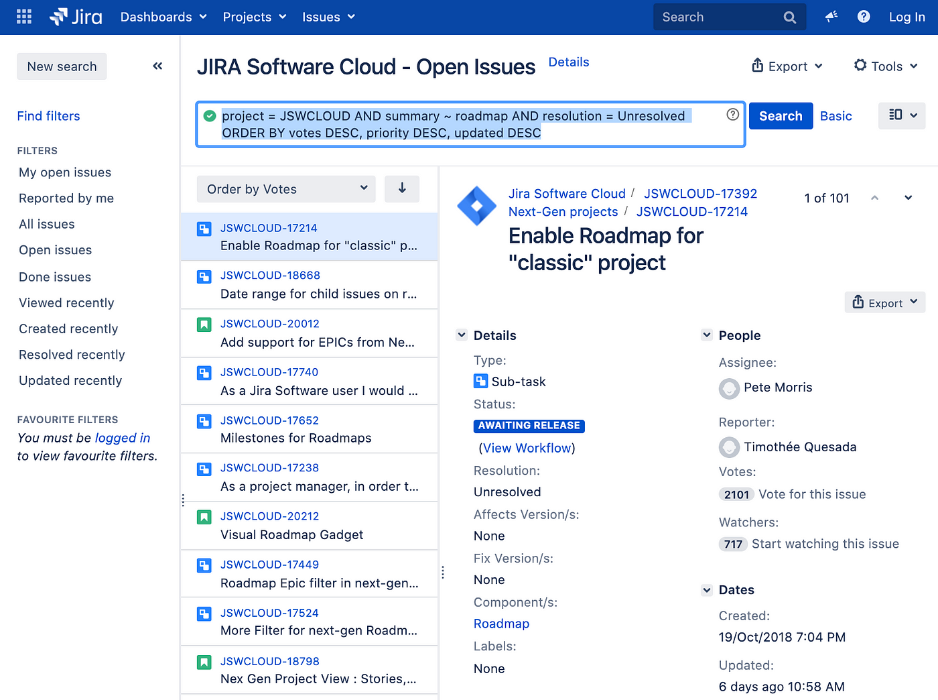938x700 pixels.
Task: Open the Projects dropdown menu
Action: click(255, 17)
